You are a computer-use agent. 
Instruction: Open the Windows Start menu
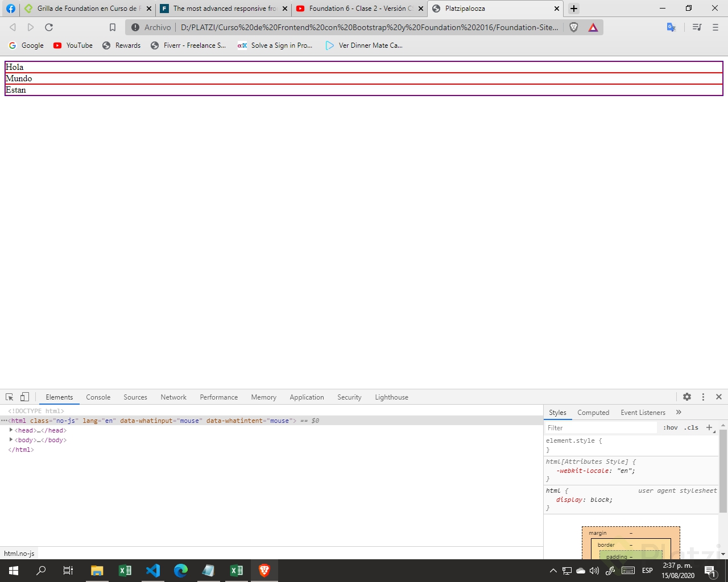14,571
